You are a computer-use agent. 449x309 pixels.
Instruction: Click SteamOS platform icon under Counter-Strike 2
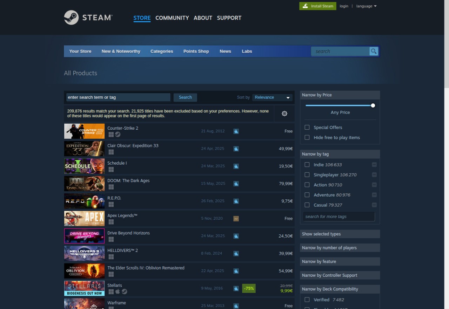point(118,135)
